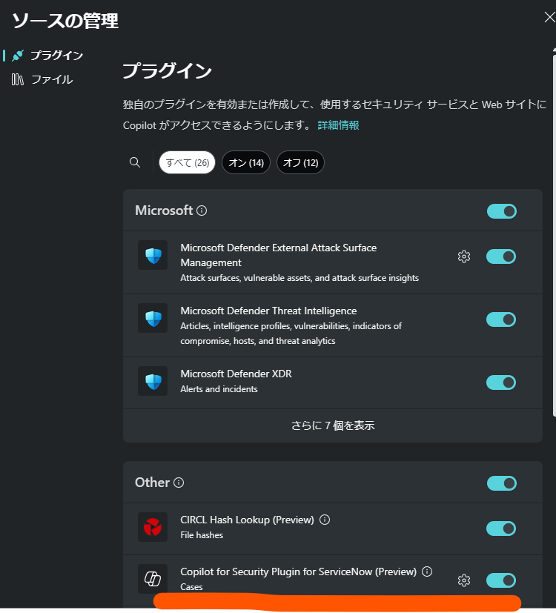Click Defender Threat Intelligence shield icon
Viewport: 556px width, 613px height.
coord(153,318)
